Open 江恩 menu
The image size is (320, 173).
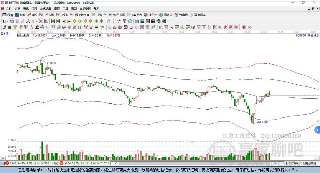coord(34,8)
